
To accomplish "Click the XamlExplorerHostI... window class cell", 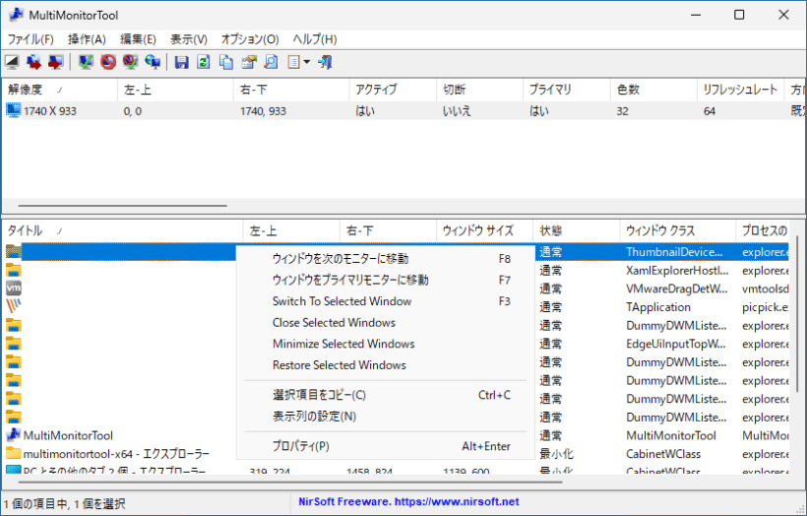I will [x=677, y=271].
